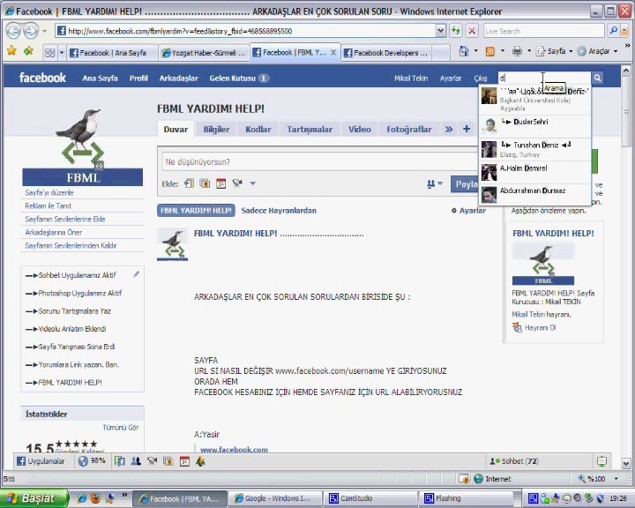Open Gelen Kutusu inbox link
The image size is (635, 508).
(x=238, y=78)
